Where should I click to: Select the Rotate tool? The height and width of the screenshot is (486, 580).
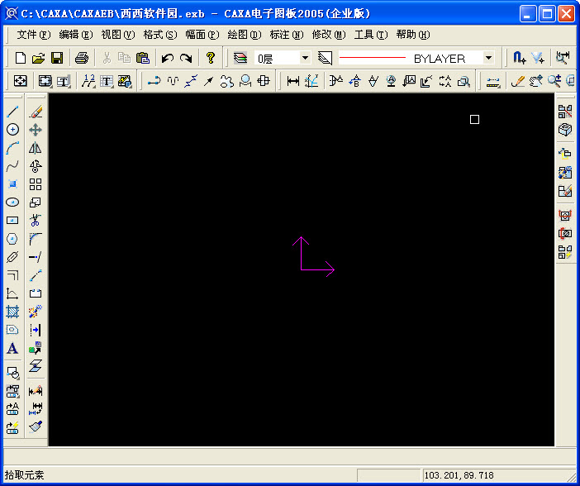coord(36,166)
